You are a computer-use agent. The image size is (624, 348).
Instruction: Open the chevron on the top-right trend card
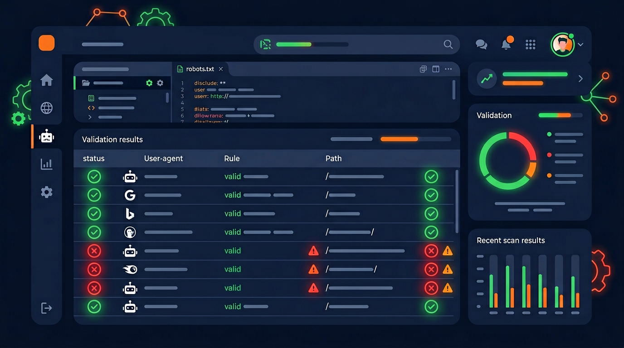[x=581, y=78]
